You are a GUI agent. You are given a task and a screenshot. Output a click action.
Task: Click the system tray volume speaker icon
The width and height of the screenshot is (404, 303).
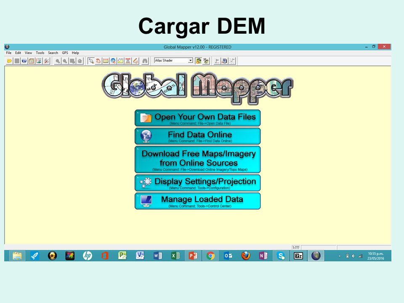coord(353,256)
